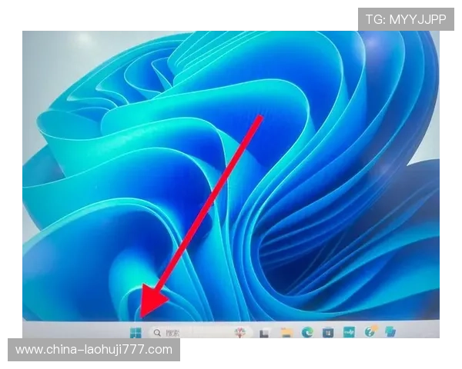462x369 pixels.
Task: Launch the Microsoft Store app
Action: point(328,332)
